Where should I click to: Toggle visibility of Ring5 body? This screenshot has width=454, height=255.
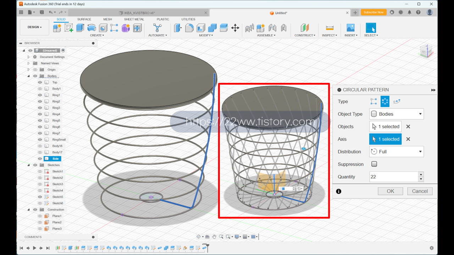(x=40, y=121)
